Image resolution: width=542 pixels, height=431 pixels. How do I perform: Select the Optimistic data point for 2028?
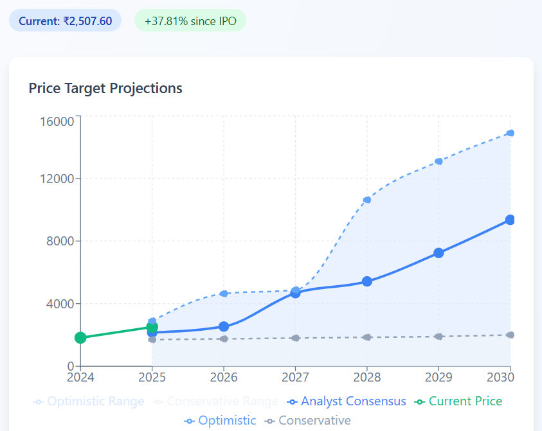point(367,200)
